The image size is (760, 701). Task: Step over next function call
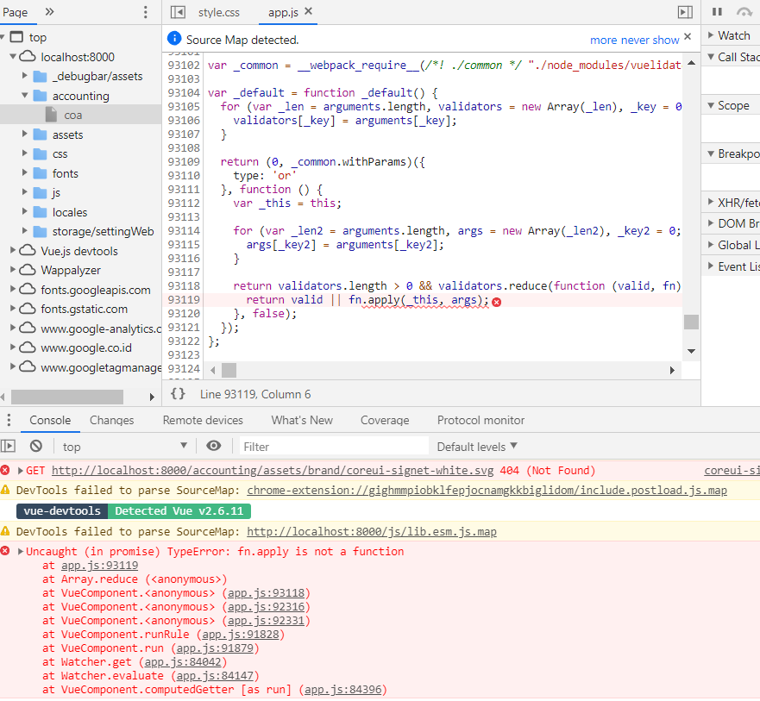[744, 11]
